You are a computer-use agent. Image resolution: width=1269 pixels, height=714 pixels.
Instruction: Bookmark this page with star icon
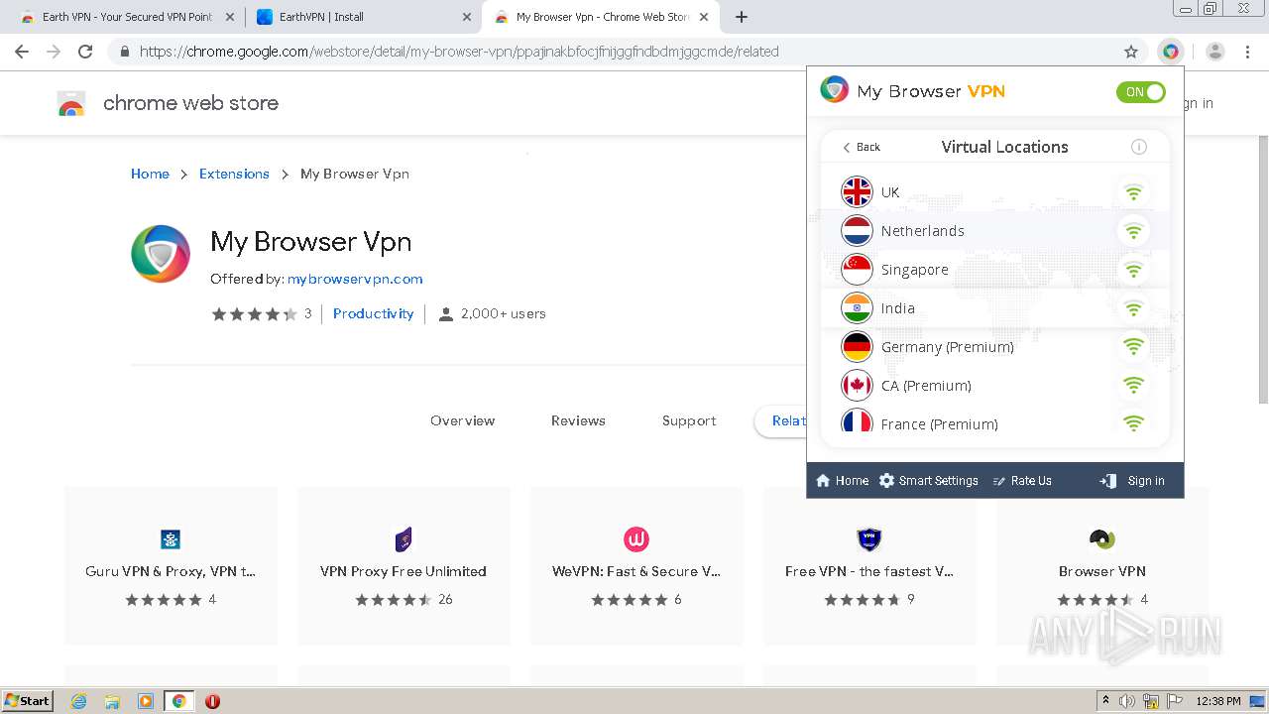click(x=1131, y=52)
